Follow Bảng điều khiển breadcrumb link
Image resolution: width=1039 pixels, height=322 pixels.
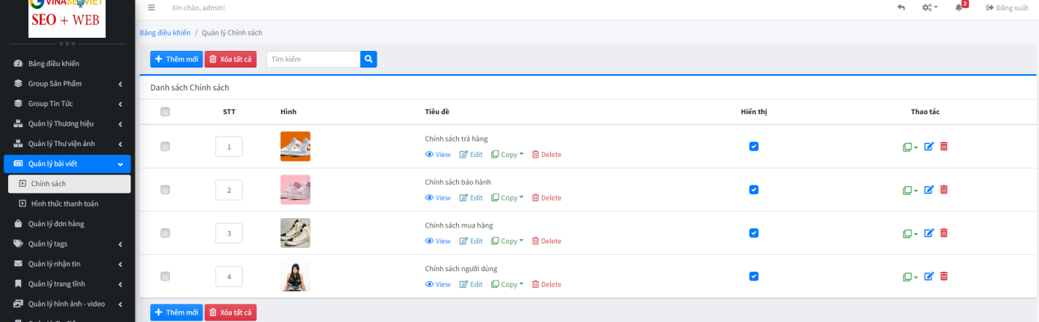(x=165, y=33)
